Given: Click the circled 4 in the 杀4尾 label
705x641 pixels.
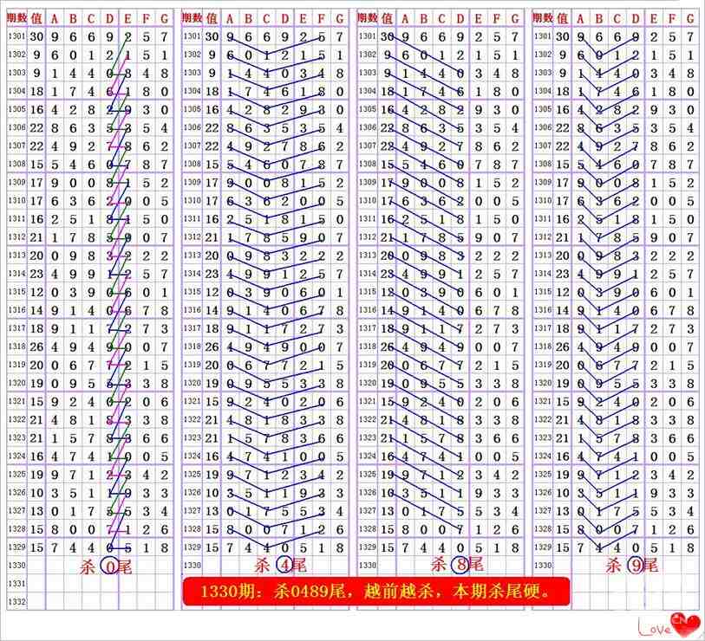Looking at the screenshot, I should pyautogui.click(x=285, y=566).
